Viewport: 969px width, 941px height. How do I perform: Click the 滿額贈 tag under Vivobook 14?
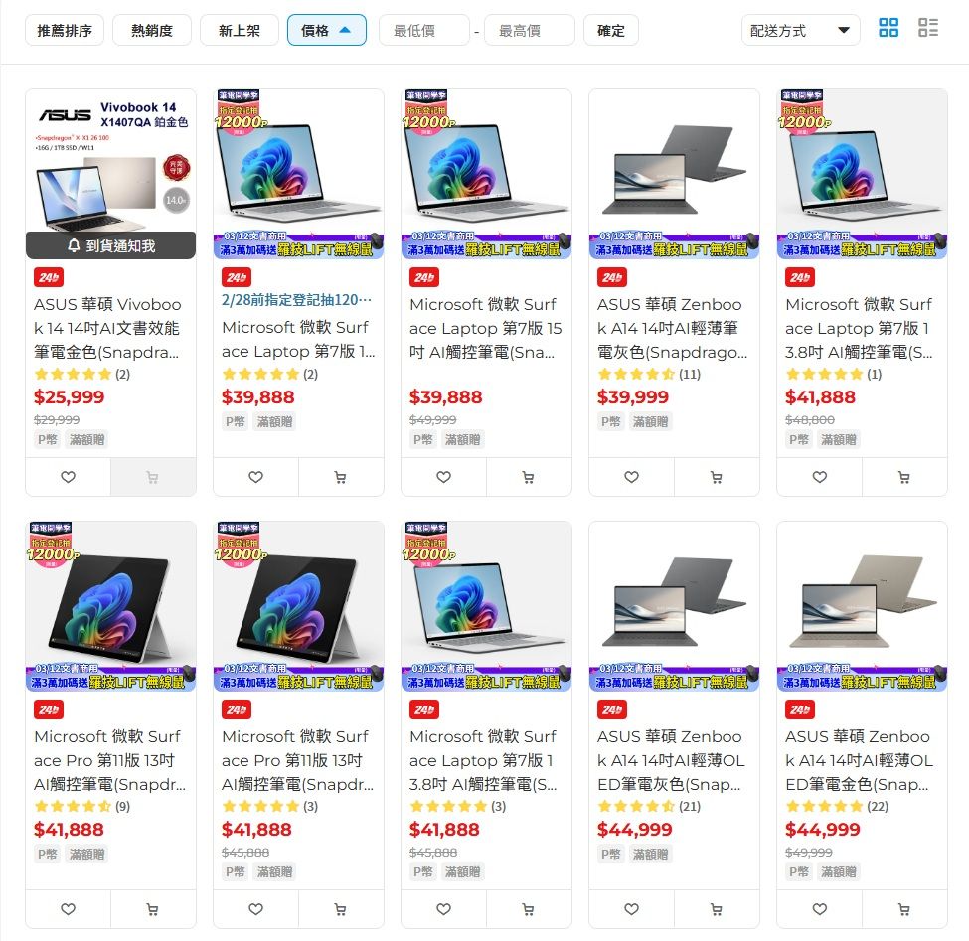(87, 439)
